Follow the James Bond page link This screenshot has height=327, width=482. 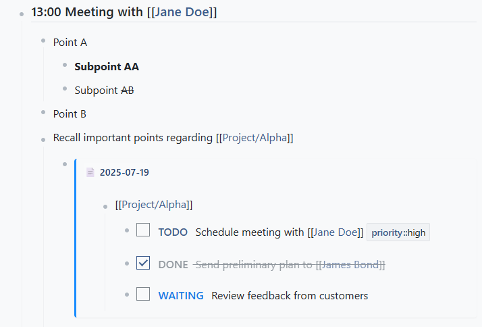(x=350, y=264)
